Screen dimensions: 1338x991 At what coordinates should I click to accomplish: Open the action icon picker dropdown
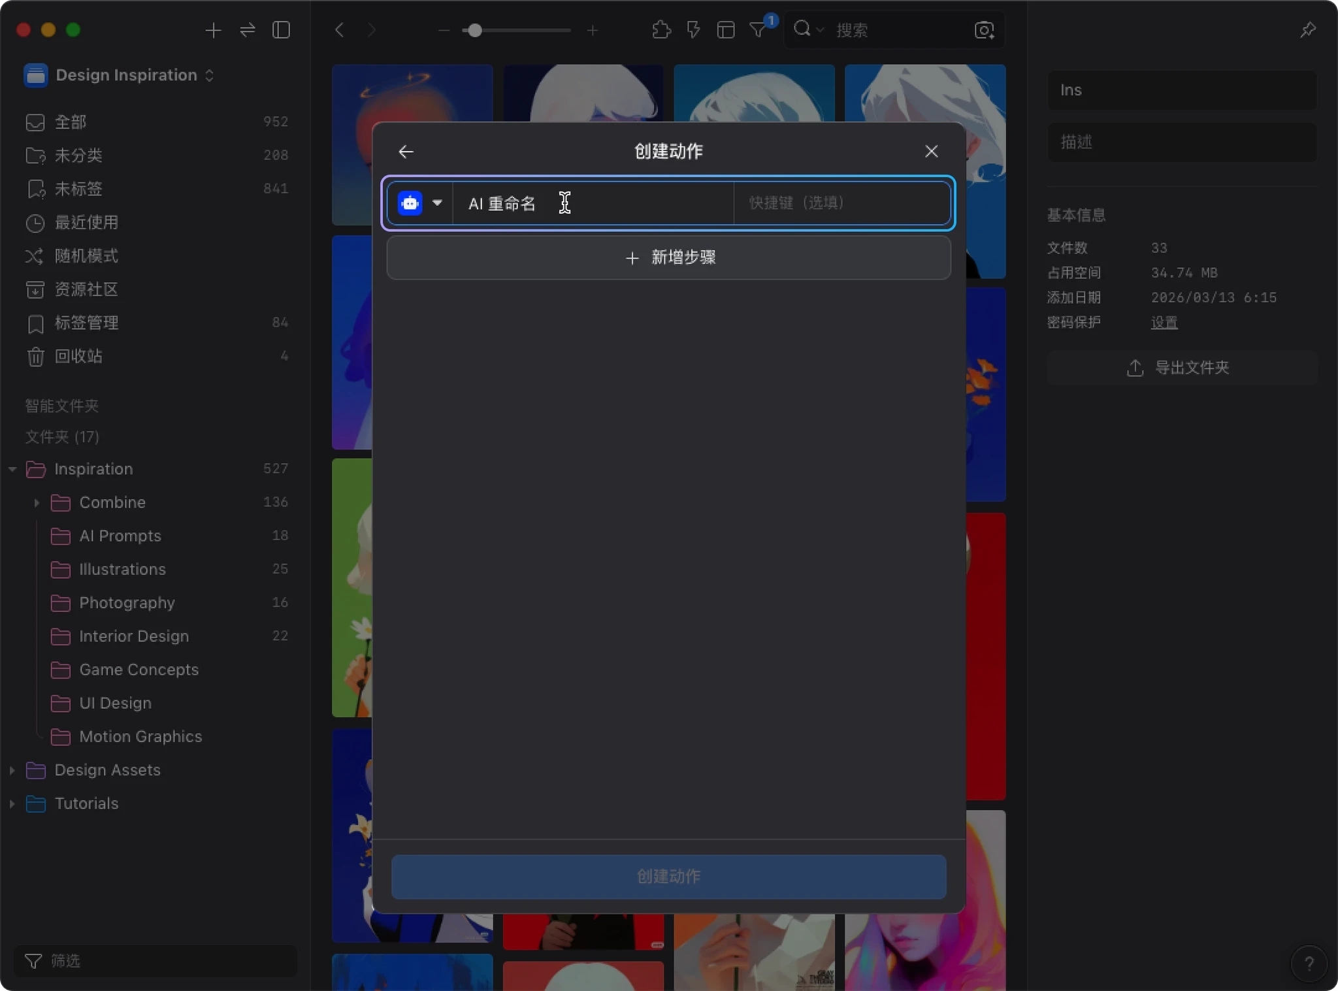pyautogui.click(x=436, y=203)
